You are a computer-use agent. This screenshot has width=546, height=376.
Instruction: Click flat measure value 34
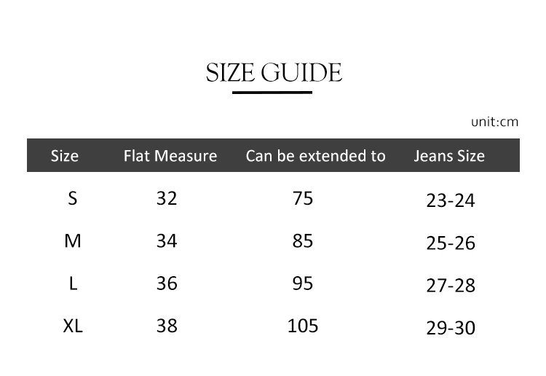(x=167, y=241)
